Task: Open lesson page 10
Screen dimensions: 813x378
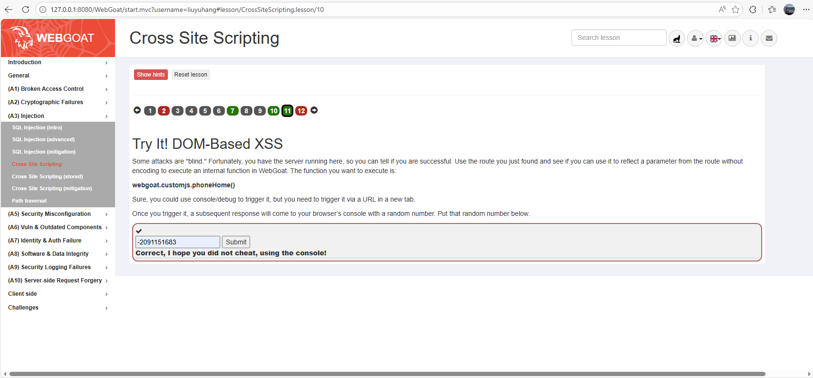Action: [274, 111]
